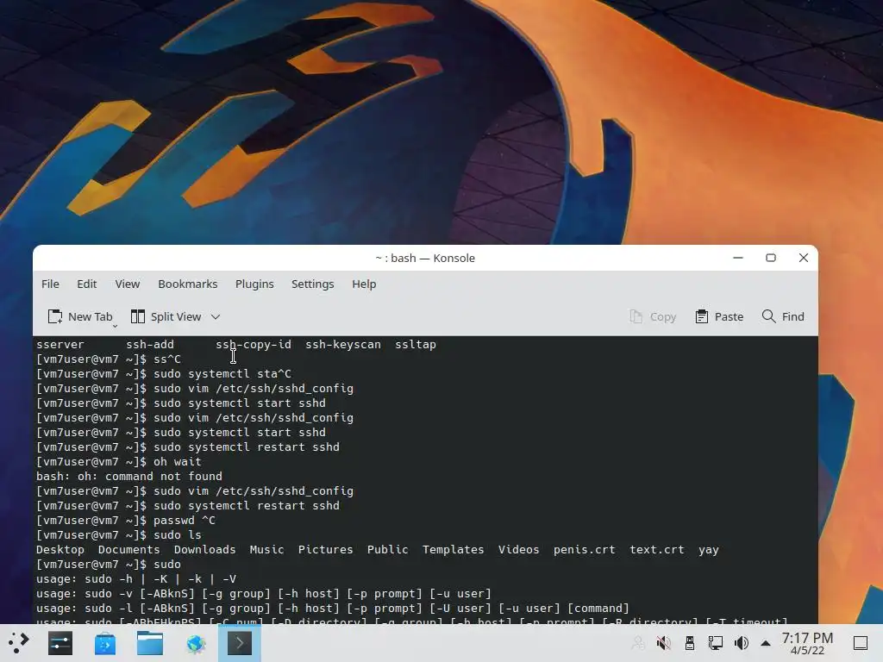Launch Discover software center from taskbar
883x662 pixels.
104,643
